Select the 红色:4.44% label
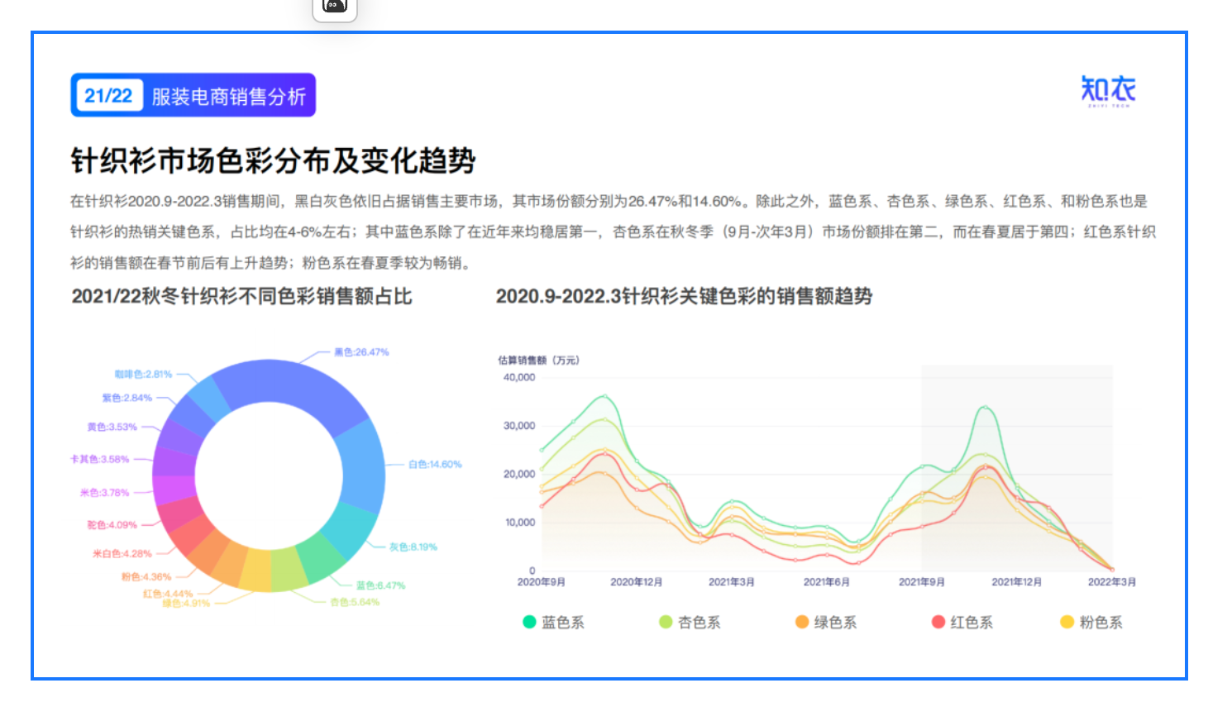The image size is (1232, 726). pos(168,594)
